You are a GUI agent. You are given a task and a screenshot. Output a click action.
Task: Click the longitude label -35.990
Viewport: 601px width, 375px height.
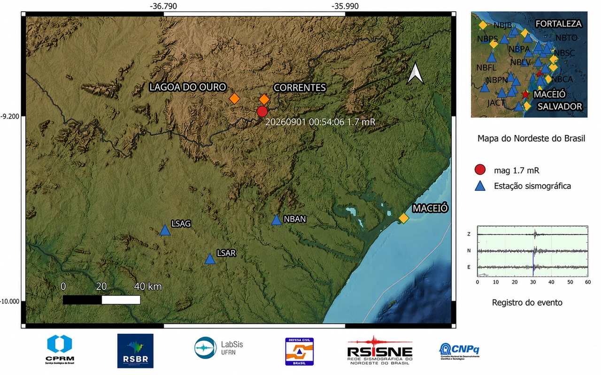point(345,6)
